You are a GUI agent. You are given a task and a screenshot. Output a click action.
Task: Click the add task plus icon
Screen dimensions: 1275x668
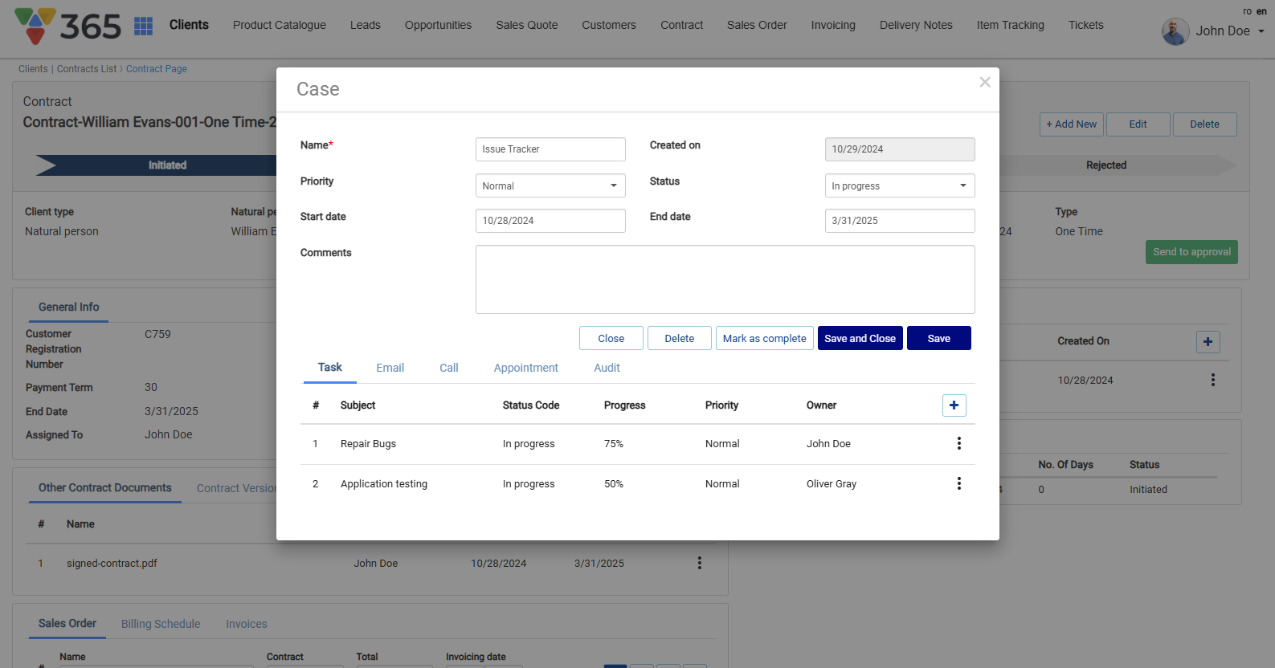tap(954, 405)
